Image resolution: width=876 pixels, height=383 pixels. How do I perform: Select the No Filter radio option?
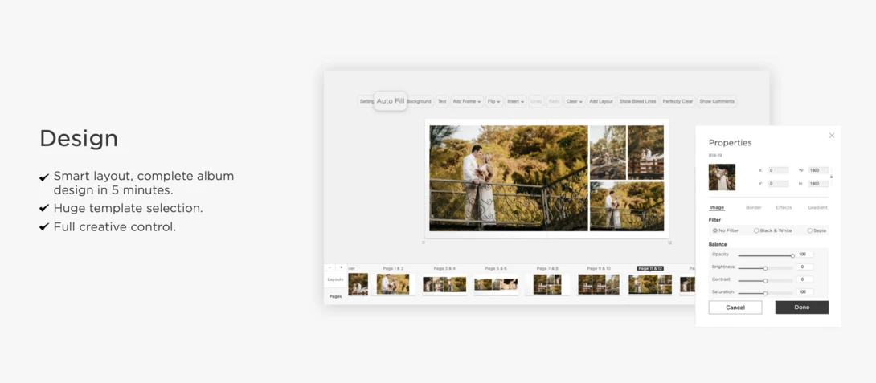pos(725,230)
